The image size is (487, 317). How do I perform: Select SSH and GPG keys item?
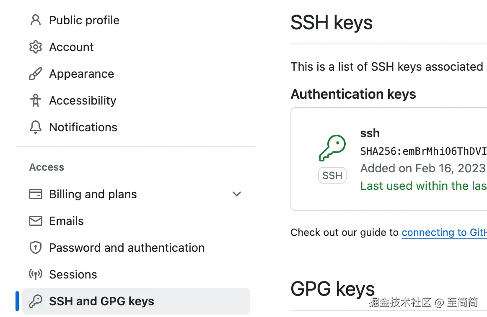point(101,301)
